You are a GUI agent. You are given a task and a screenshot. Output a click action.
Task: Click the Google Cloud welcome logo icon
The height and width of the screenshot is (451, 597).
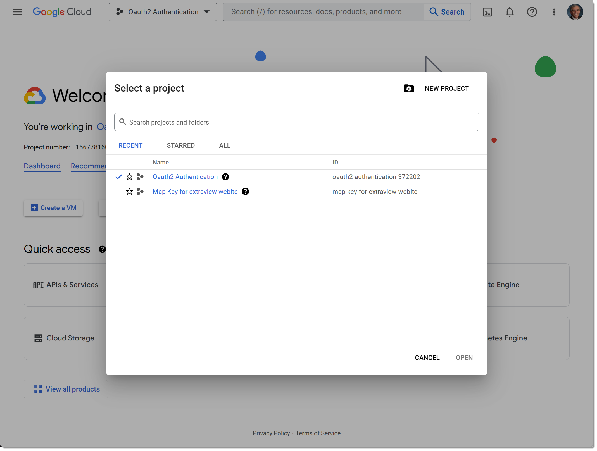pos(35,96)
